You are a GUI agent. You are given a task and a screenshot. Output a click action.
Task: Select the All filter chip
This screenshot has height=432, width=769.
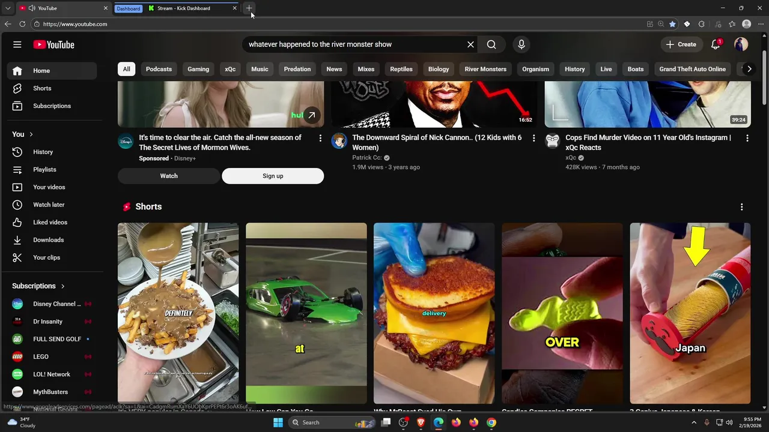click(x=126, y=69)
